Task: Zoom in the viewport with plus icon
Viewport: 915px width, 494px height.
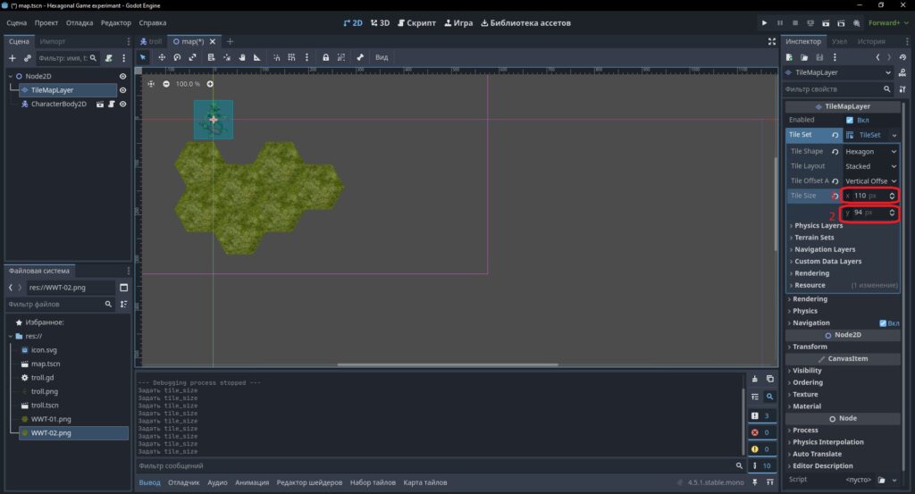Action: point(210,84)
